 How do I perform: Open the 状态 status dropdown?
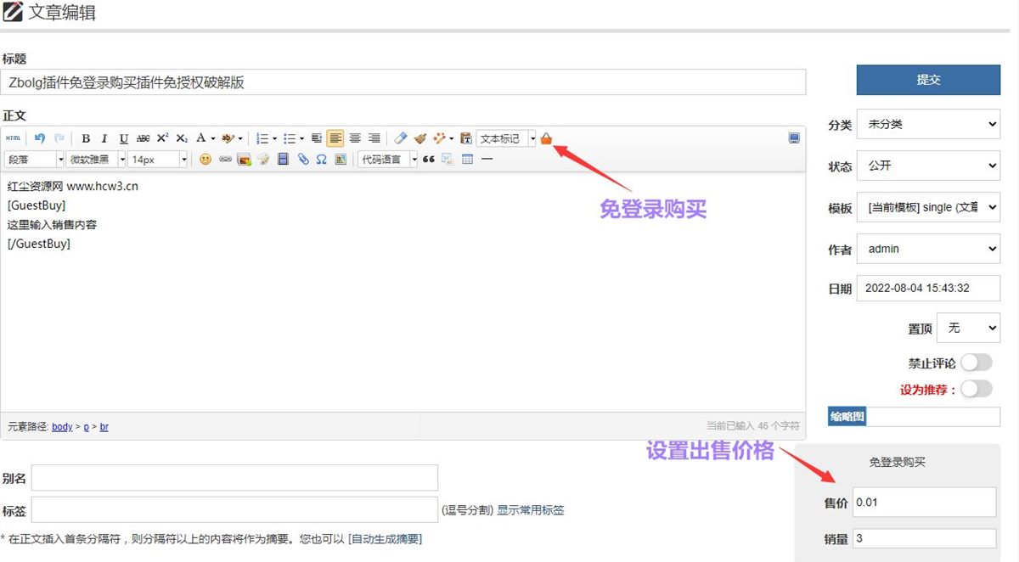point(928,166)
